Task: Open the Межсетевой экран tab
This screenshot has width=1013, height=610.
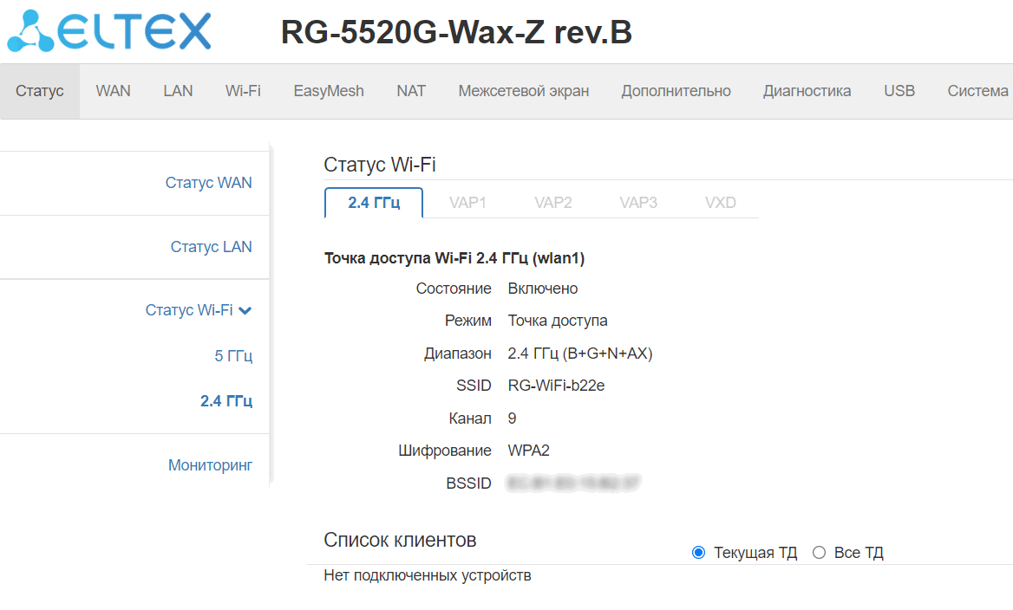Action: 523,91
